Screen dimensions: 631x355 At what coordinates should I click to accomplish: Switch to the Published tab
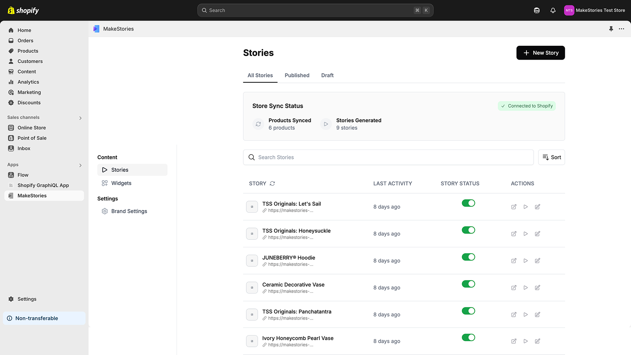297,75
